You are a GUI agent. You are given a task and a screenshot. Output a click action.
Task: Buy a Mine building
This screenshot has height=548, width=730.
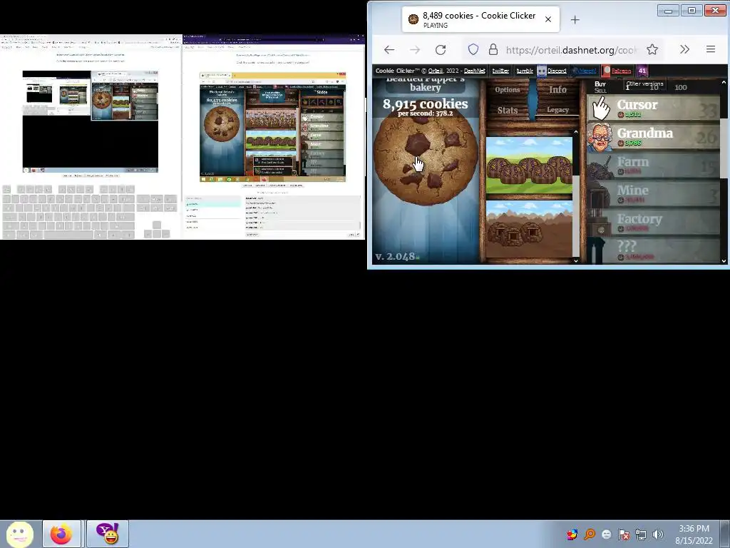(x=653, y=194)
